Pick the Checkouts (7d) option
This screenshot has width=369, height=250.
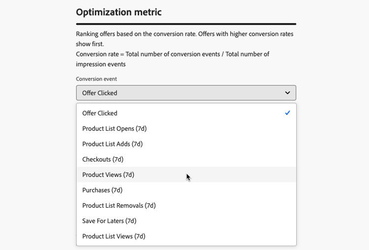pyautogui.click(x=103, y=159)
